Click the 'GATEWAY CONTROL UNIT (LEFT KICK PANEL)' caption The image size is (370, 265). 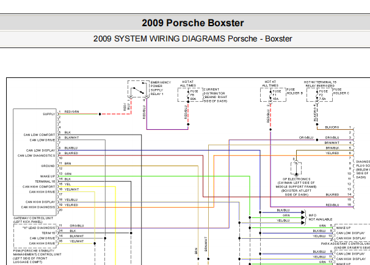click(33, 220)
